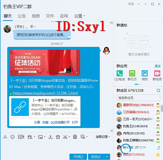Click admin badge next to 建群用勿加
163x160 pixels.
coord(158,105)
